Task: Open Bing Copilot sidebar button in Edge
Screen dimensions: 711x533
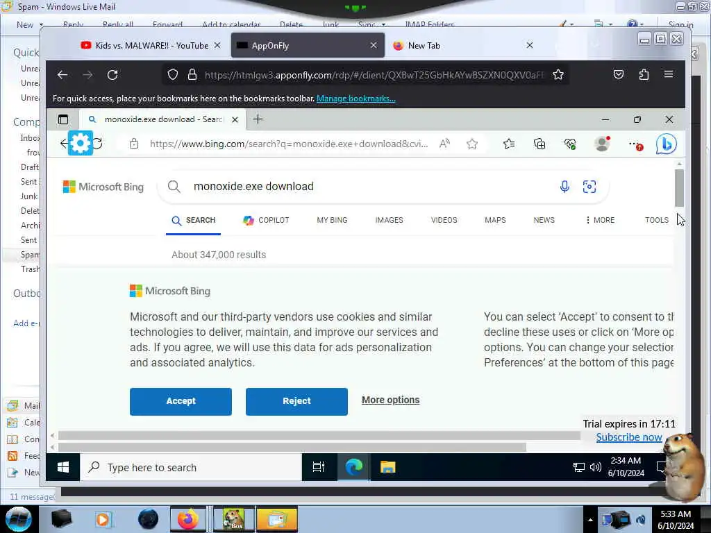Action: (666, 144)
